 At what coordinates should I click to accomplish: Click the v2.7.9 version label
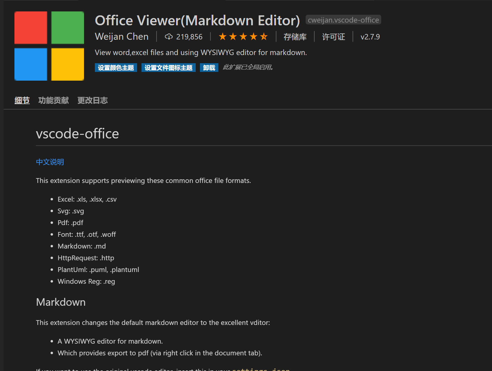tap(370, 37)
